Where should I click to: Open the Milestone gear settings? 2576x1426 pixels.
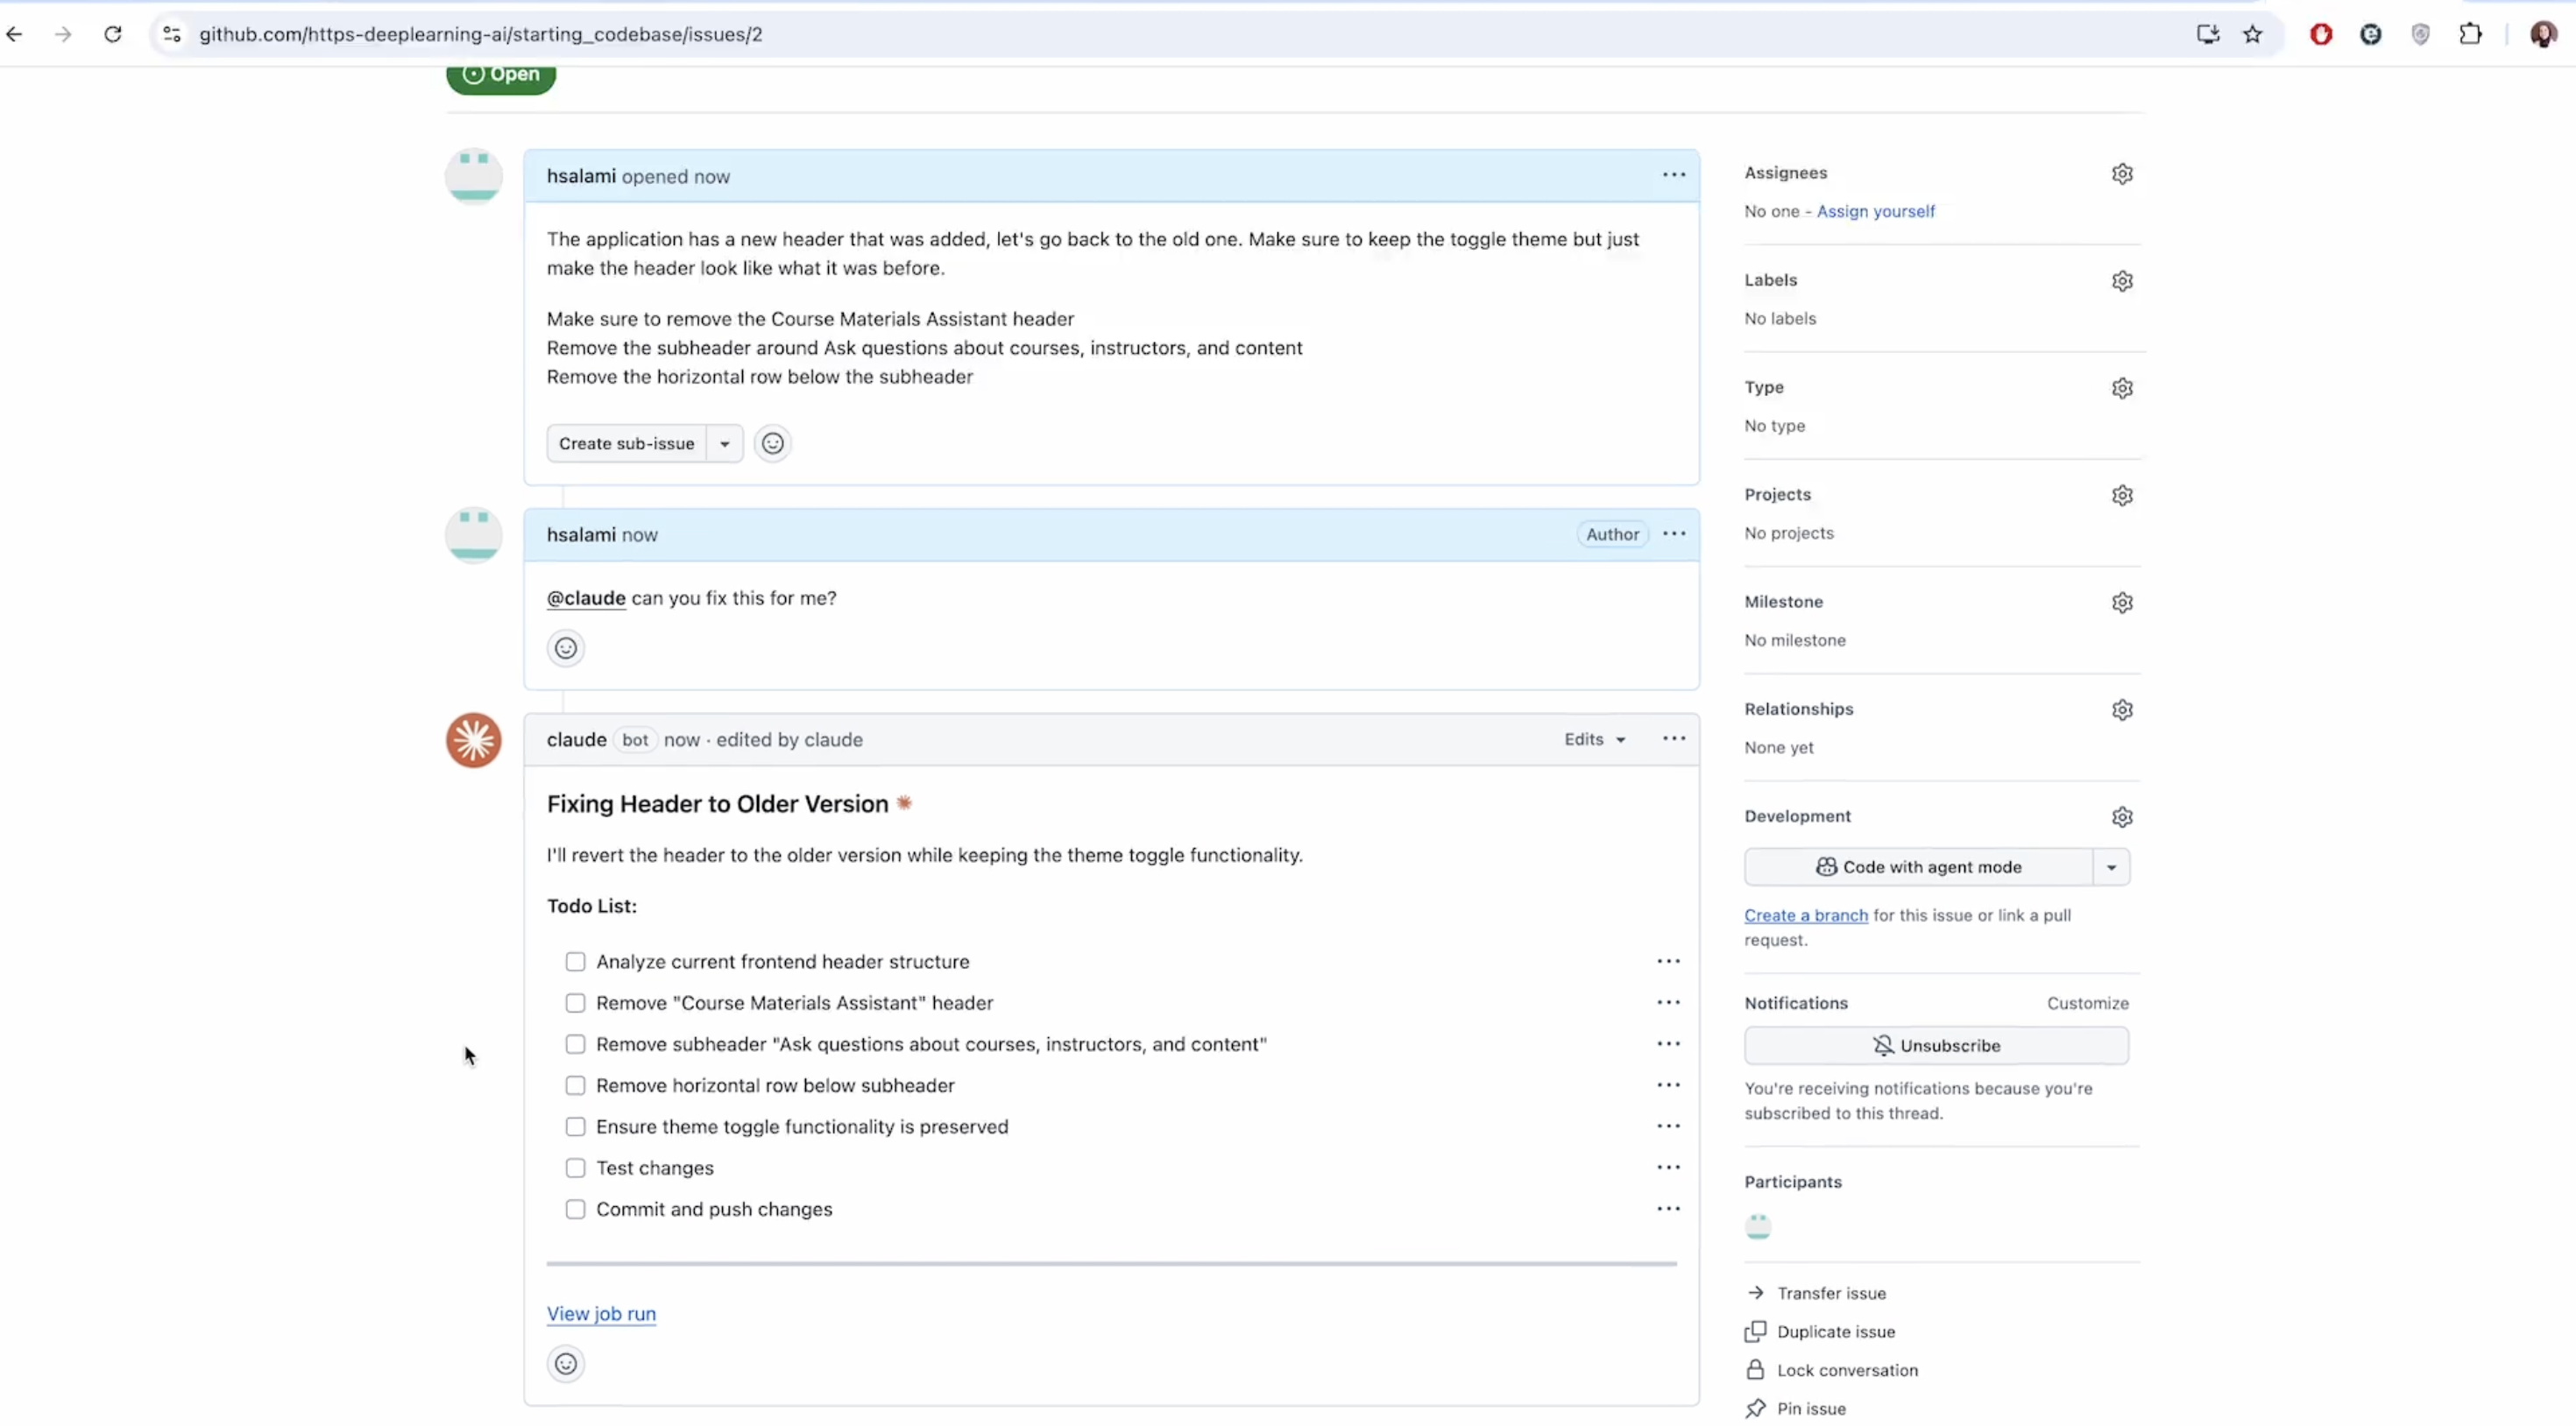coord(2122,603)
